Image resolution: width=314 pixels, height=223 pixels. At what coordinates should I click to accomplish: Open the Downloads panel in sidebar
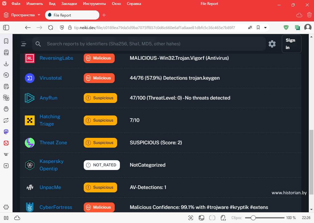6,64
